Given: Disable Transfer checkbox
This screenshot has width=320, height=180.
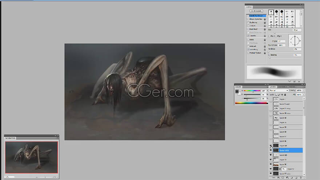Looking at the screenshot, I should 248,36.
